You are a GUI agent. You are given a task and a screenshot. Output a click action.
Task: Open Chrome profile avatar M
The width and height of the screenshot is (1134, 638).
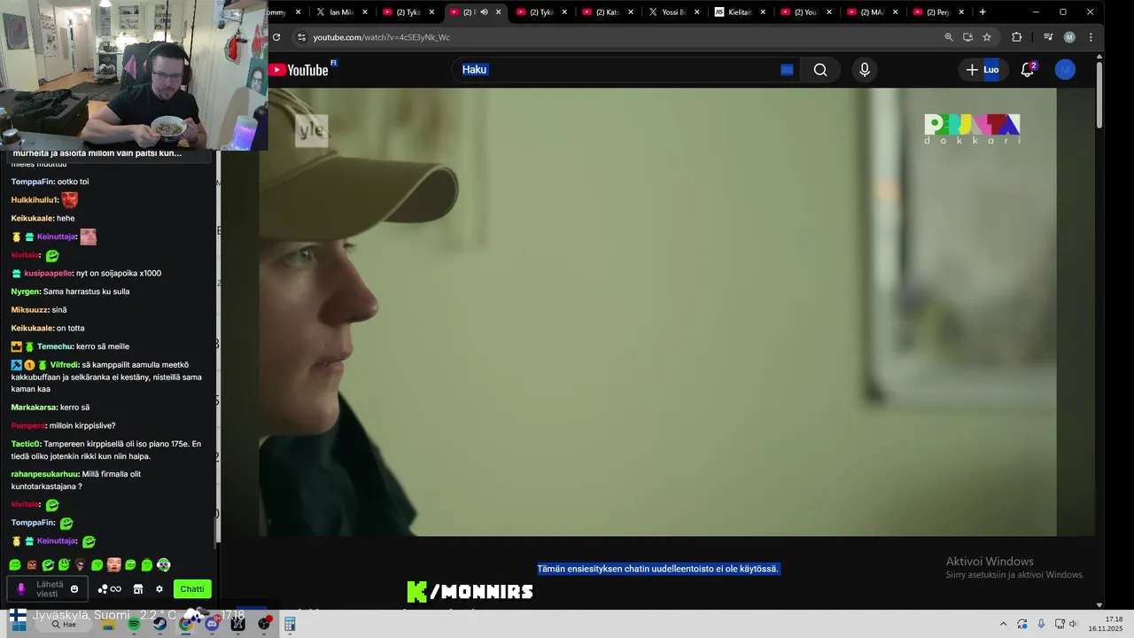(1069, 37)
